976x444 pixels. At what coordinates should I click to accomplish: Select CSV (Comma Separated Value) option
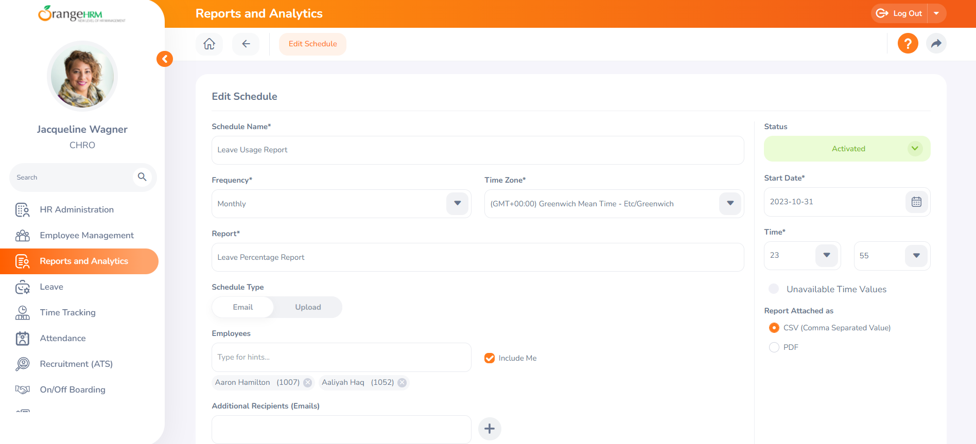tap(774, 328)
